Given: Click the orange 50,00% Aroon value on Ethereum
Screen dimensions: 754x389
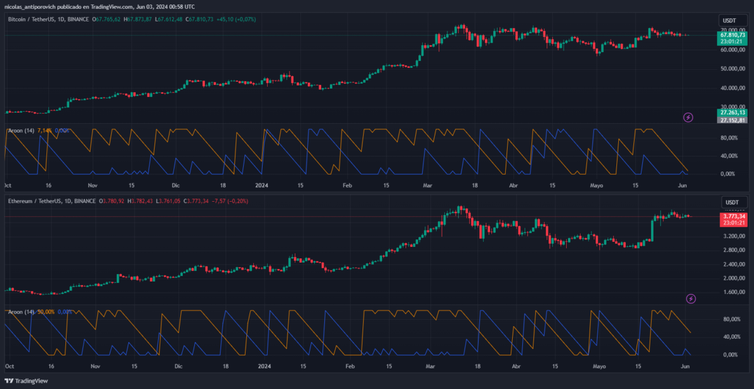Looking at the screenshot, I should 46,312.
